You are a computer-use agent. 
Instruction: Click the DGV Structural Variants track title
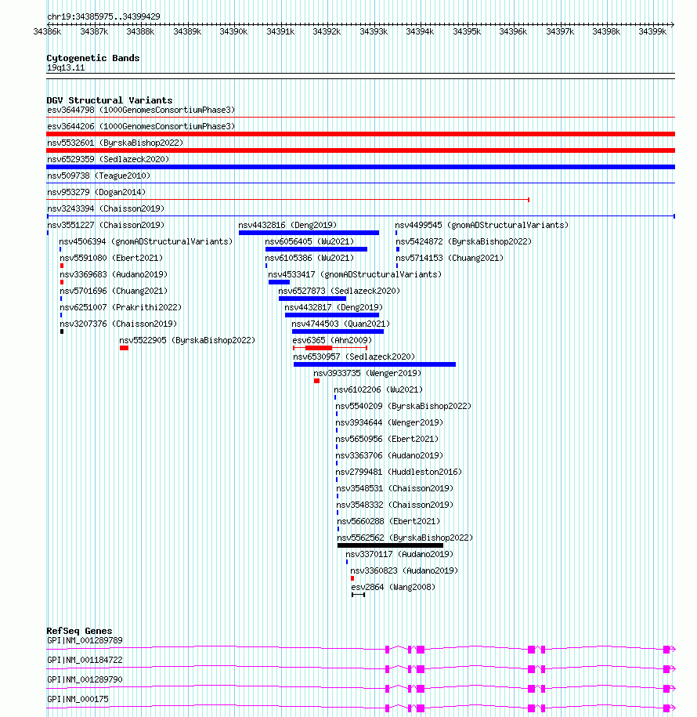coord(110,100)
